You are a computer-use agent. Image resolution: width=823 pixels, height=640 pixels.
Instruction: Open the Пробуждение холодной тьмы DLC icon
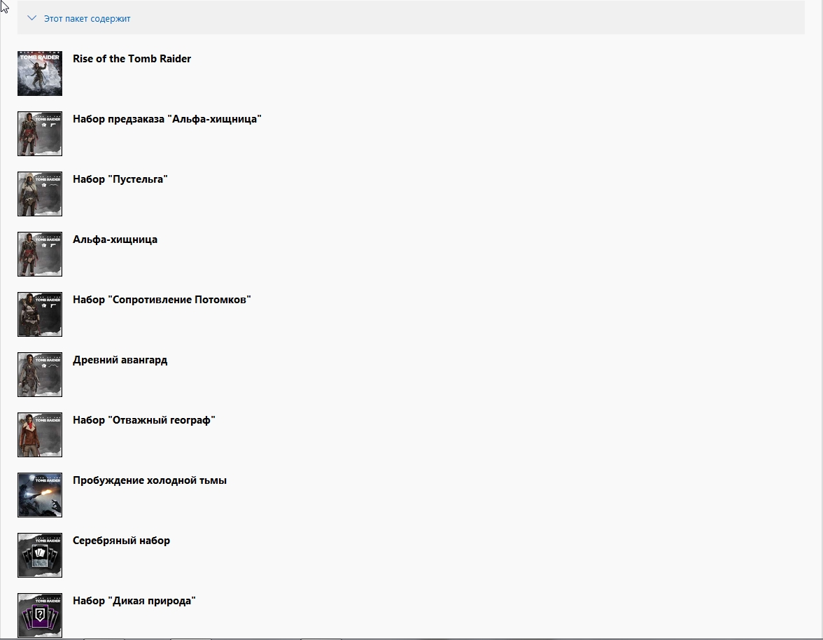point(40,495)
